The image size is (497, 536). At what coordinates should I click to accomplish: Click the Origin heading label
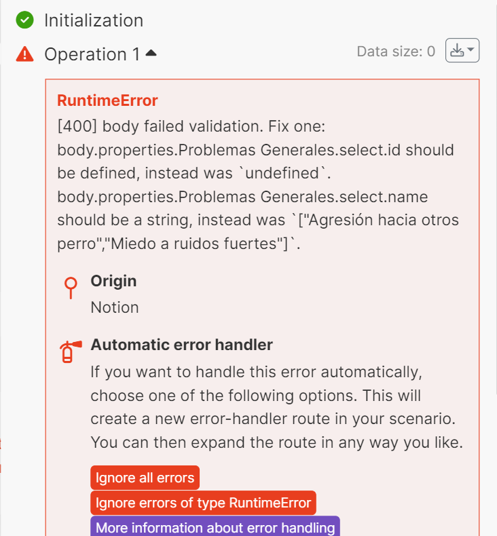point(113,281)
